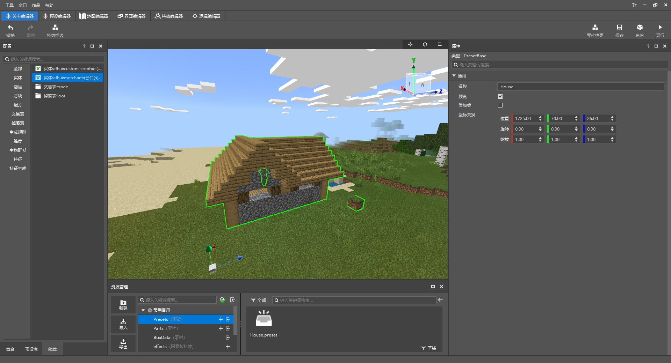Viewport: 671px width, 363px height.
Task: Click the open-location icon on Presets row
Action: point(228,319)
